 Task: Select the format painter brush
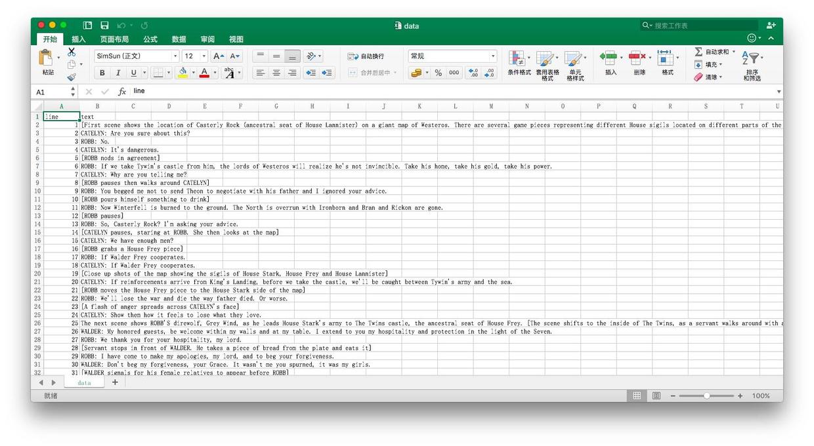pyautogui.click(x=72, y=77)
